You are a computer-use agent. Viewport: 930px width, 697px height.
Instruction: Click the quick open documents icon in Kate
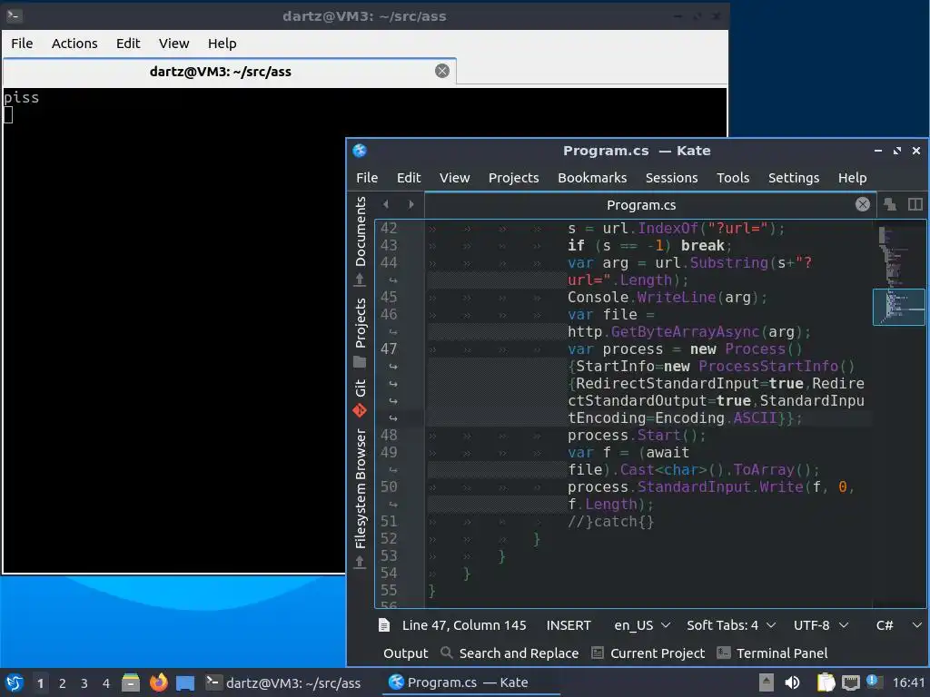click(x=890, y=204)
